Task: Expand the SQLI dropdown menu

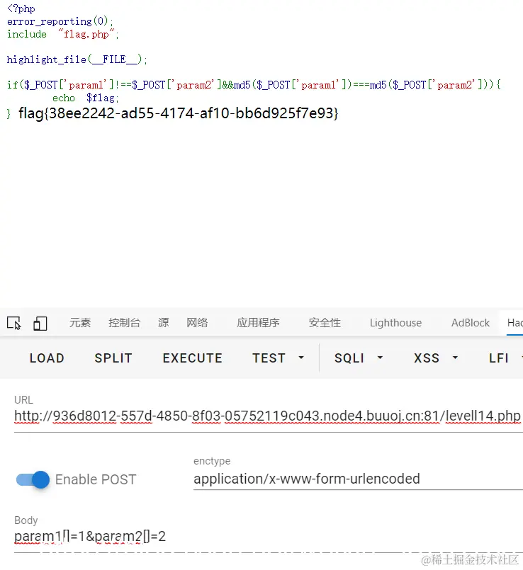Action: 359,358
